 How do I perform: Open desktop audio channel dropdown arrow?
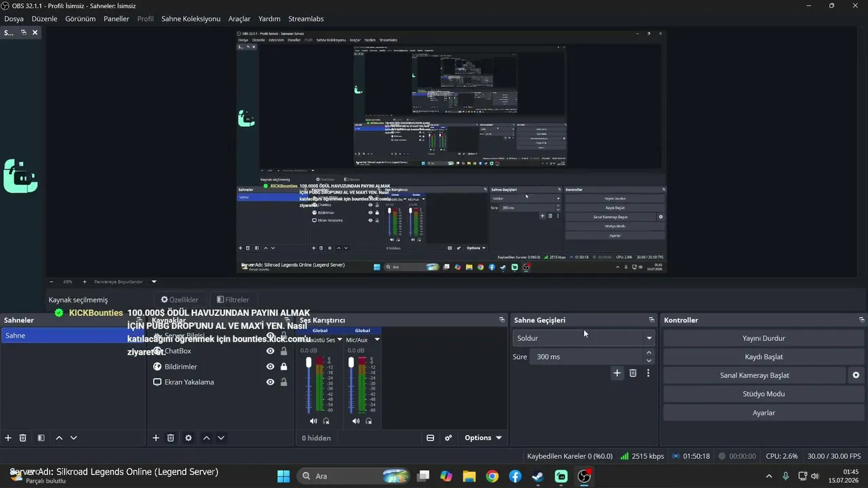[339, 340]
